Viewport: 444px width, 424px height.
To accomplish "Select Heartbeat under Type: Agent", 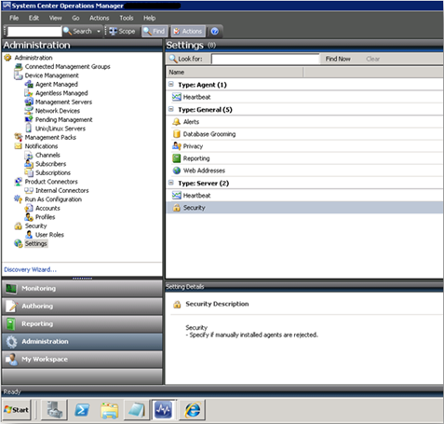I will pyautogui.click(x=304, y=97).
